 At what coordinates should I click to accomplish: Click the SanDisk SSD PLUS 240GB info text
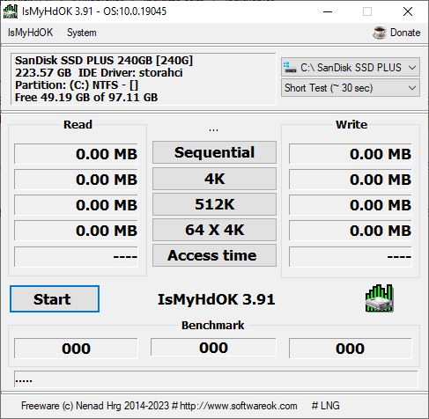point(104,60)
